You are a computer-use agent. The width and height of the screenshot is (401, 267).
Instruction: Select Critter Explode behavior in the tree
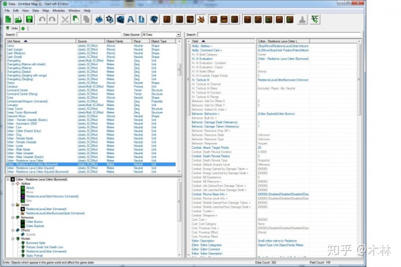(35, 226)
